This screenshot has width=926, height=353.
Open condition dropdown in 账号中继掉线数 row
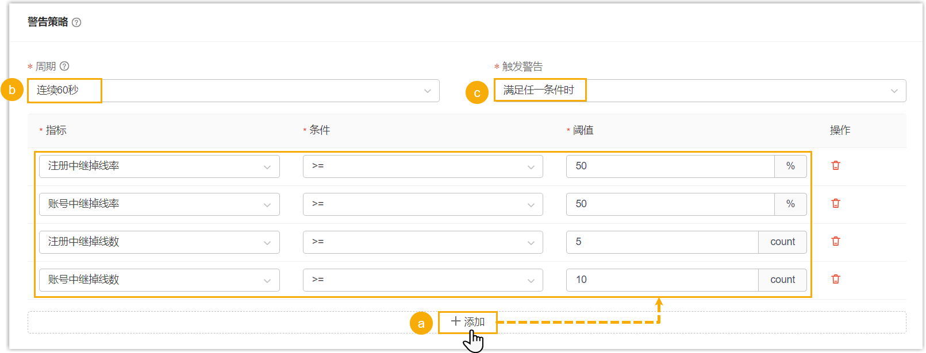tap(422, 280)
